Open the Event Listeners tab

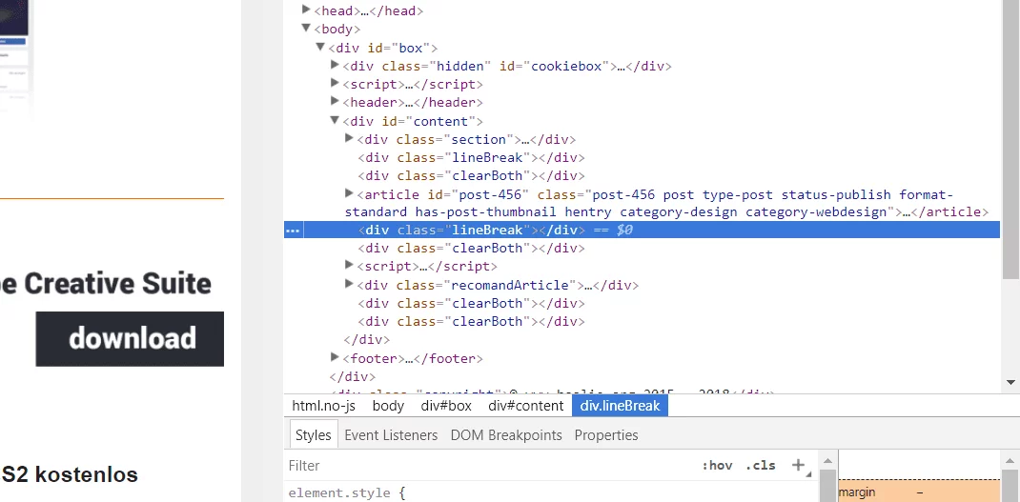tap(391, 435)
